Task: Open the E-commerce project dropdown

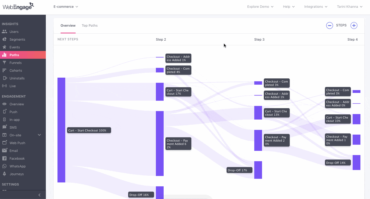Action: pos(66,7)
